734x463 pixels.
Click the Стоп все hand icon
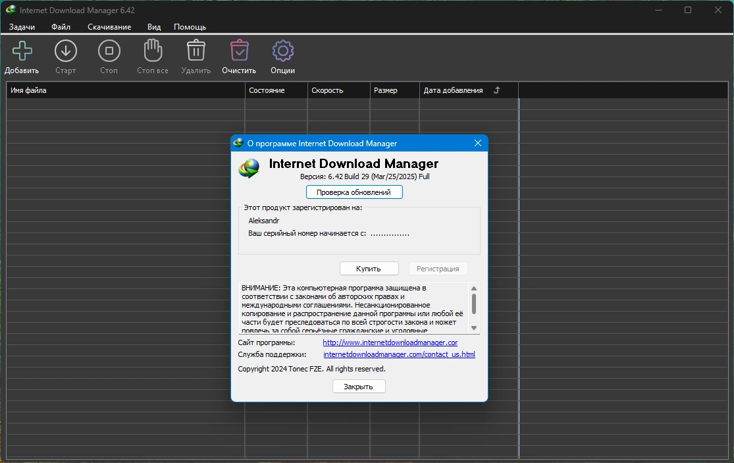click(x=153, y=50)
